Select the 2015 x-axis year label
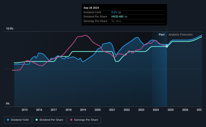The image size is (206, 127). 25,110
